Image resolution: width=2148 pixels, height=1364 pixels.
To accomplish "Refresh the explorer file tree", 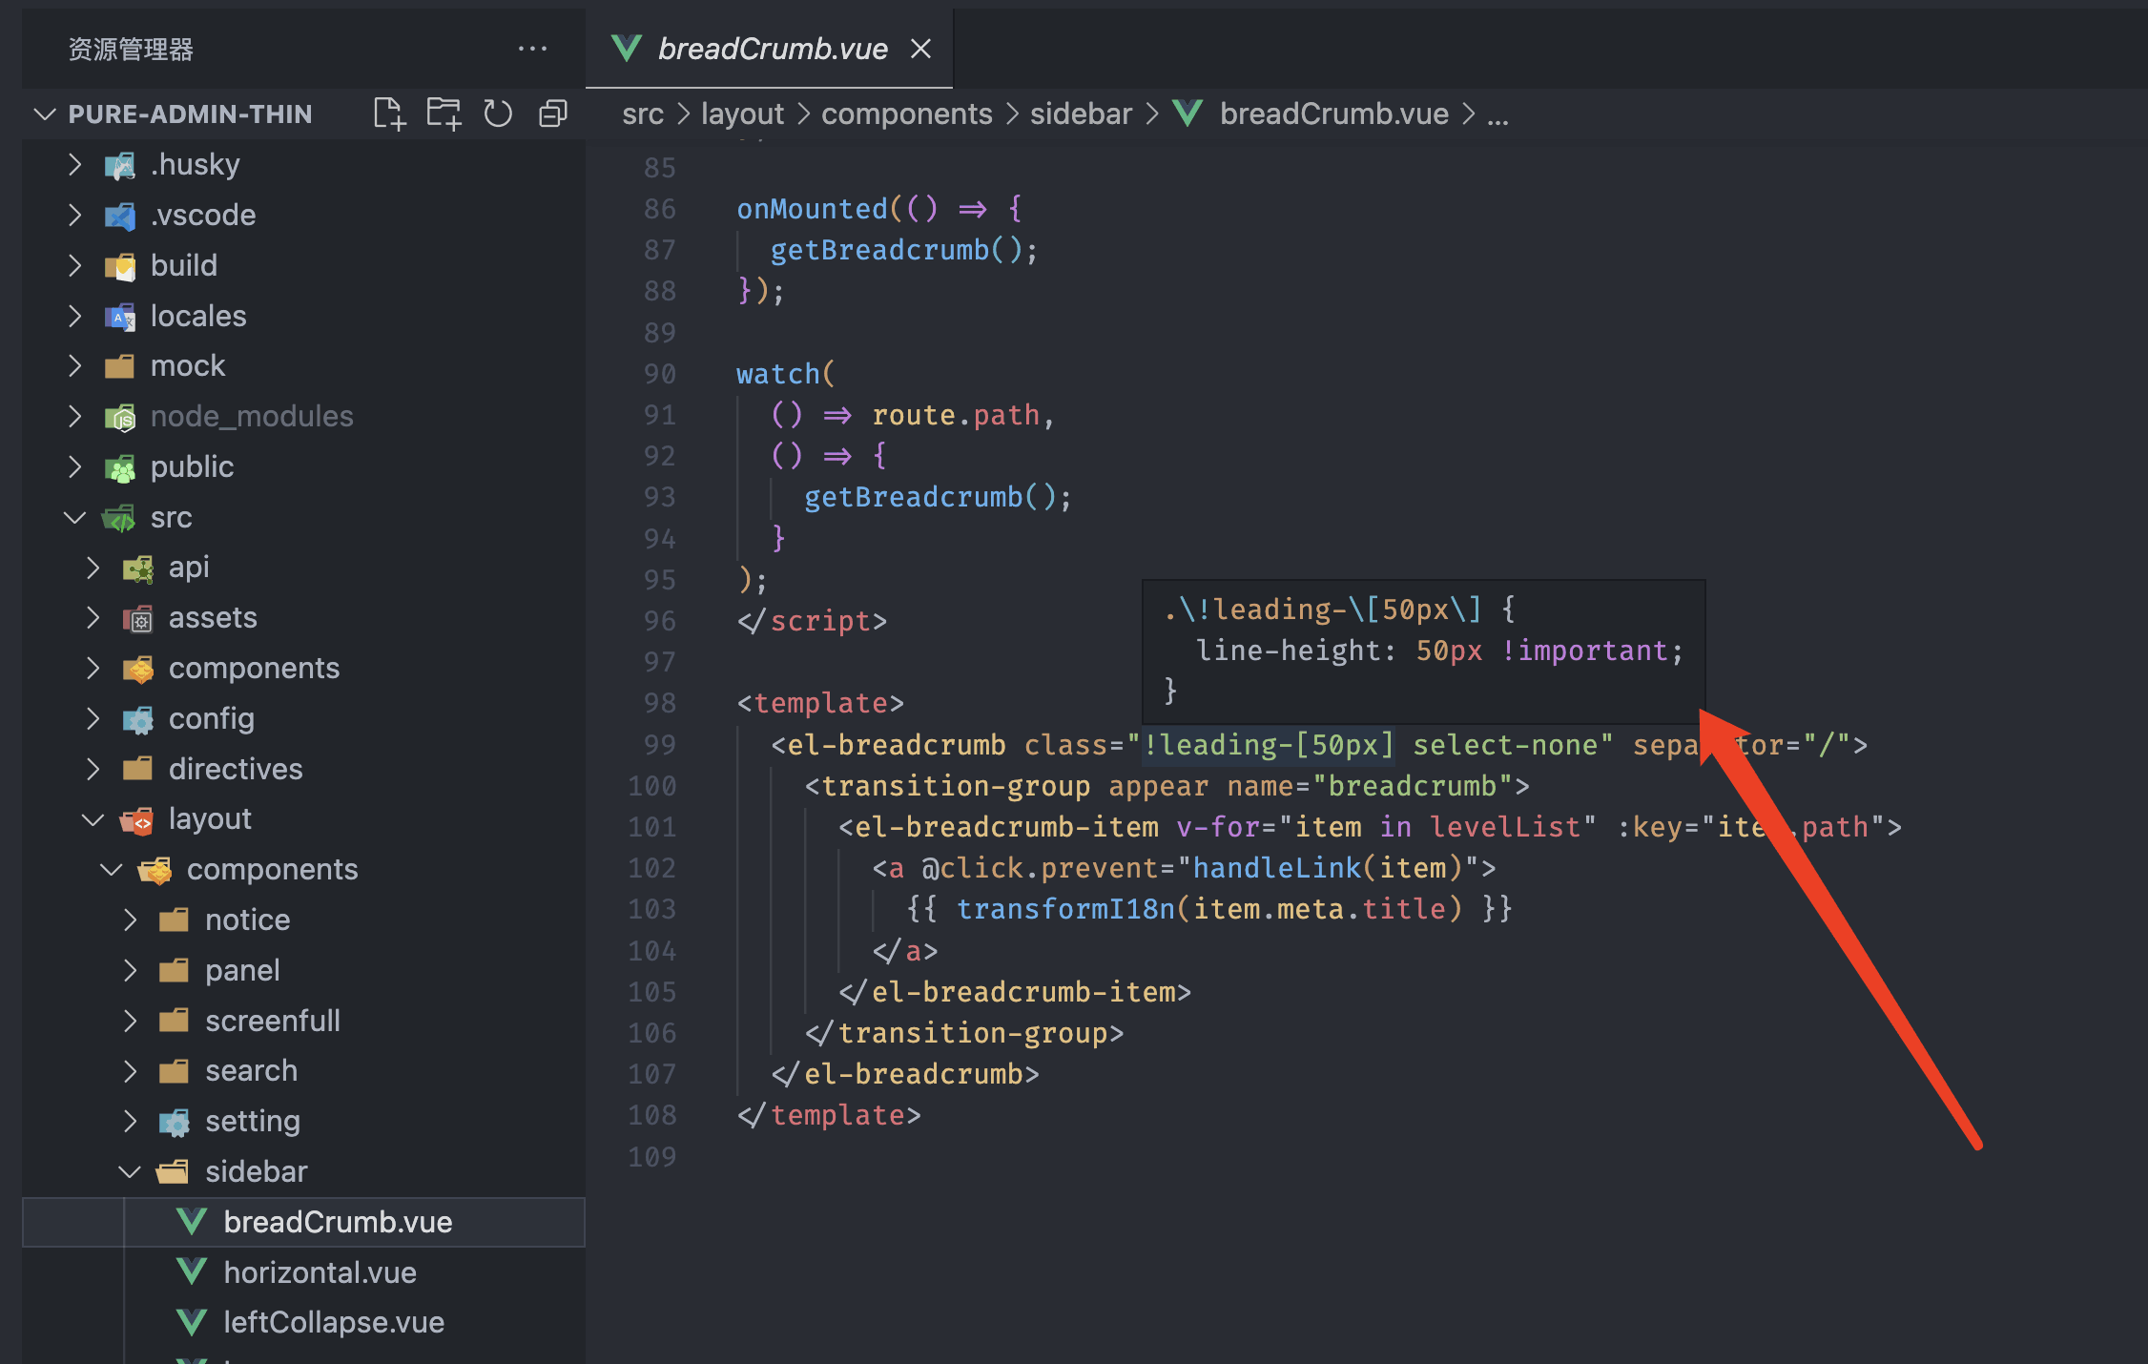I will pos(498,114).
